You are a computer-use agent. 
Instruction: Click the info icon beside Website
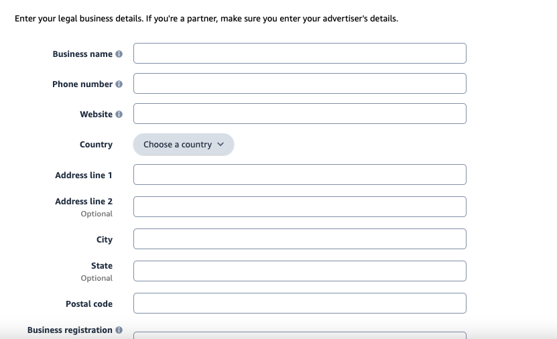coord(119,115)
